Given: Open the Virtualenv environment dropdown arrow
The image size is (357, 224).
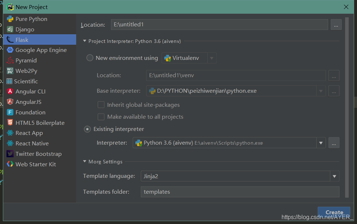Looking at the screenshot, I should [212, 58].
